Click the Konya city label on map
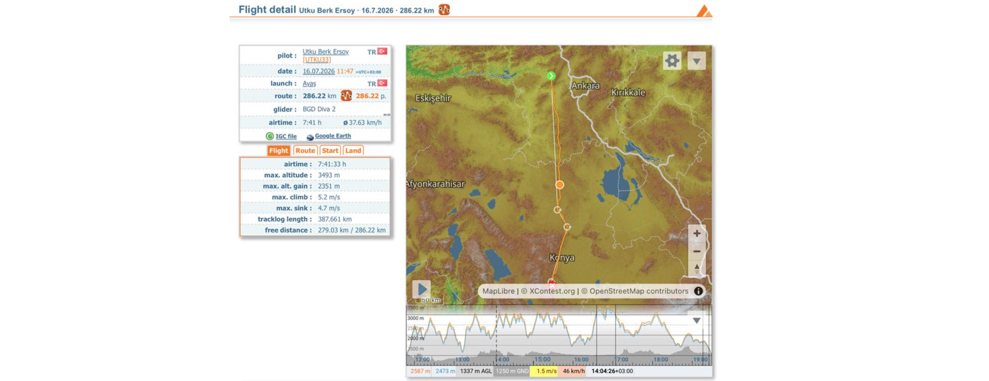Viewport: 989px width, 381px height. pos(562,258)
